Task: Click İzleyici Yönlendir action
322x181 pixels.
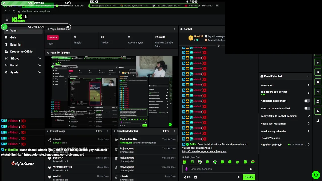Action: 270,138
